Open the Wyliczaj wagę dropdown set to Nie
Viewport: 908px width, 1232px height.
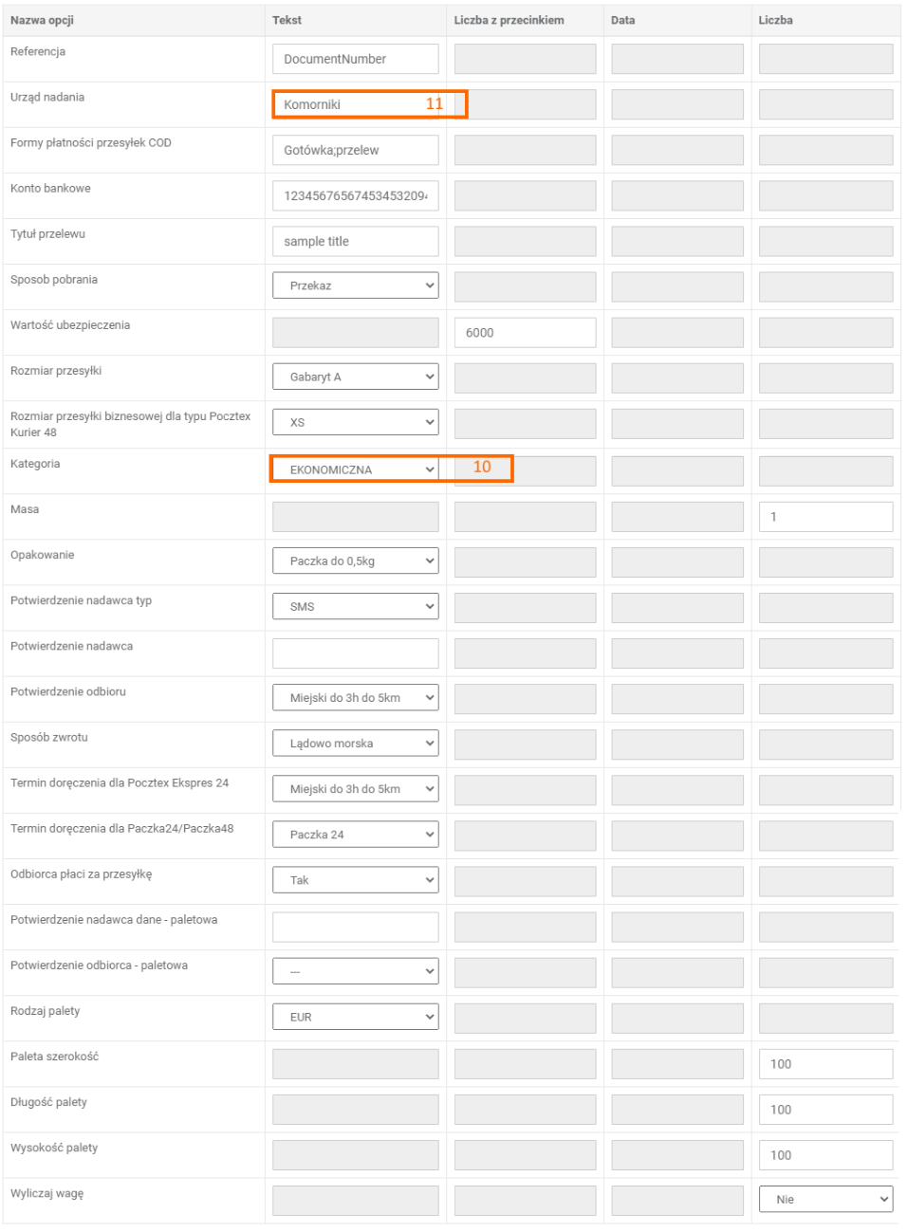[825, 1199]
